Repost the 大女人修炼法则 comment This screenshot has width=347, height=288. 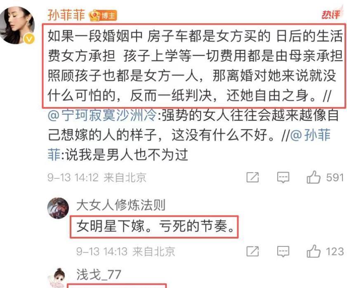253,251
